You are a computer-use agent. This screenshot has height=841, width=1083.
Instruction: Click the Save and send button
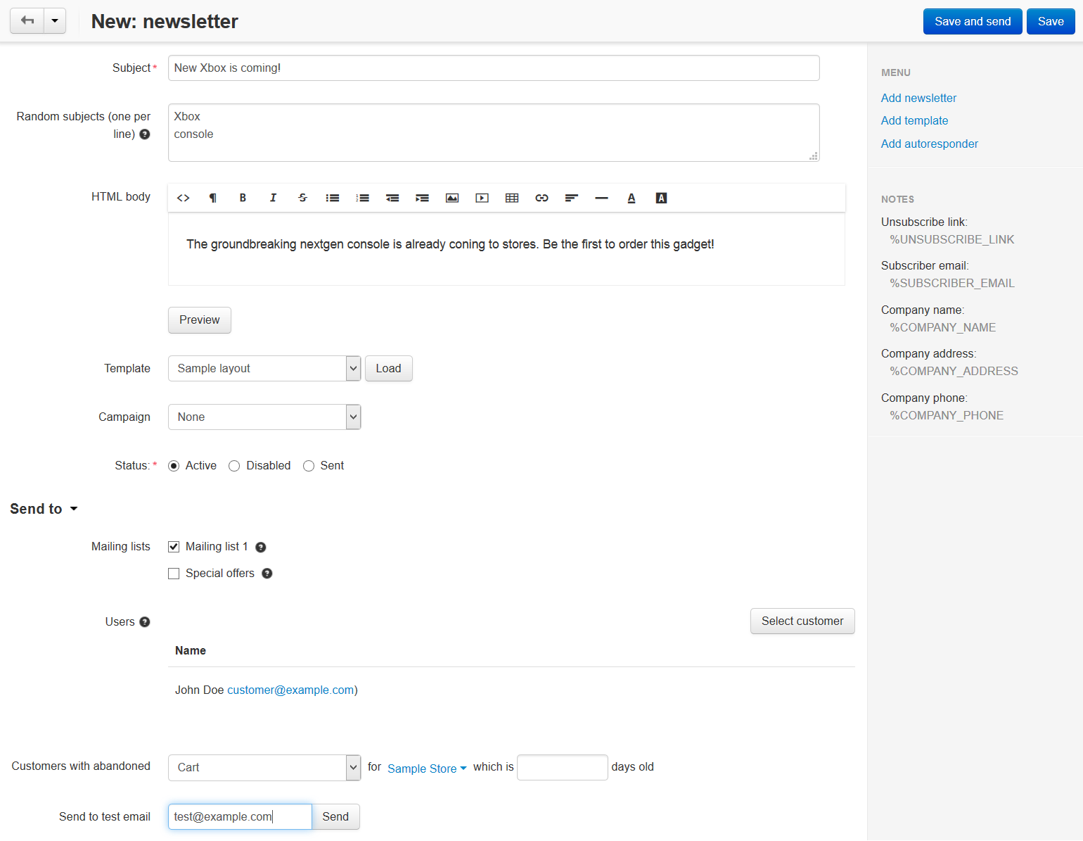pos(973,21)
